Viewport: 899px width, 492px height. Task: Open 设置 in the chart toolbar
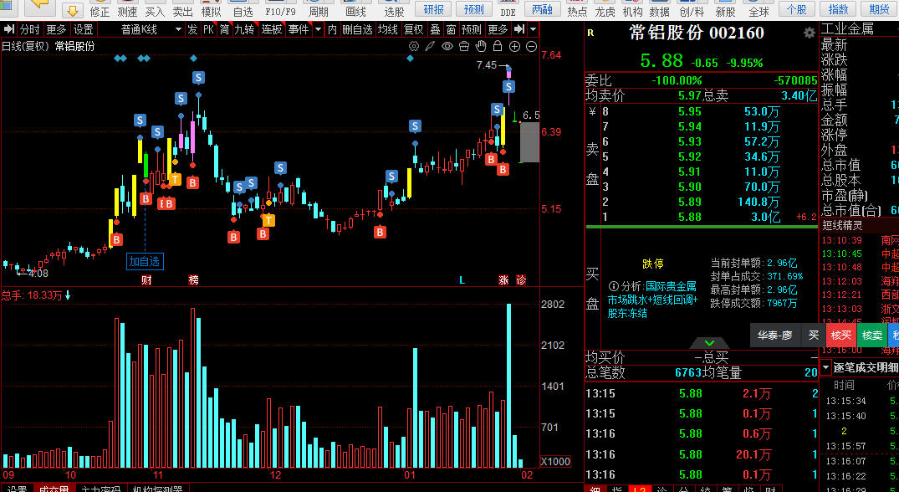(84, 29)
